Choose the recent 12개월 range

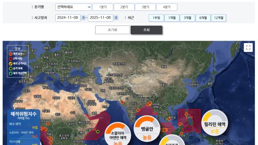click(218, 18)
